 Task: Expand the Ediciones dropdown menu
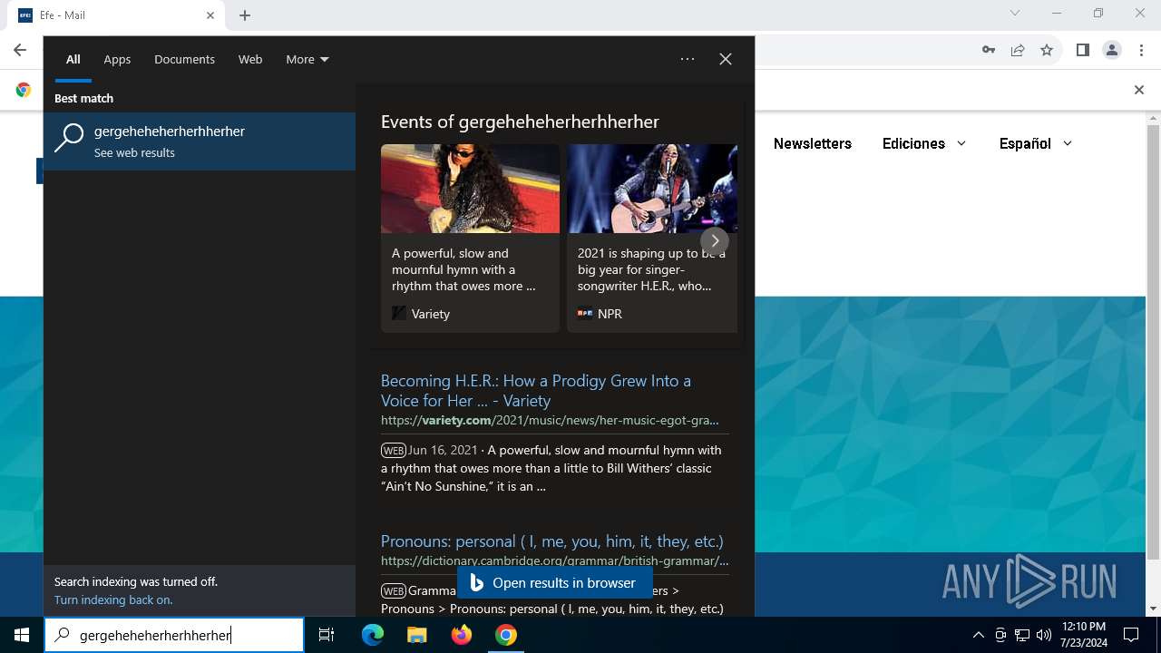(x=924, y=143)
